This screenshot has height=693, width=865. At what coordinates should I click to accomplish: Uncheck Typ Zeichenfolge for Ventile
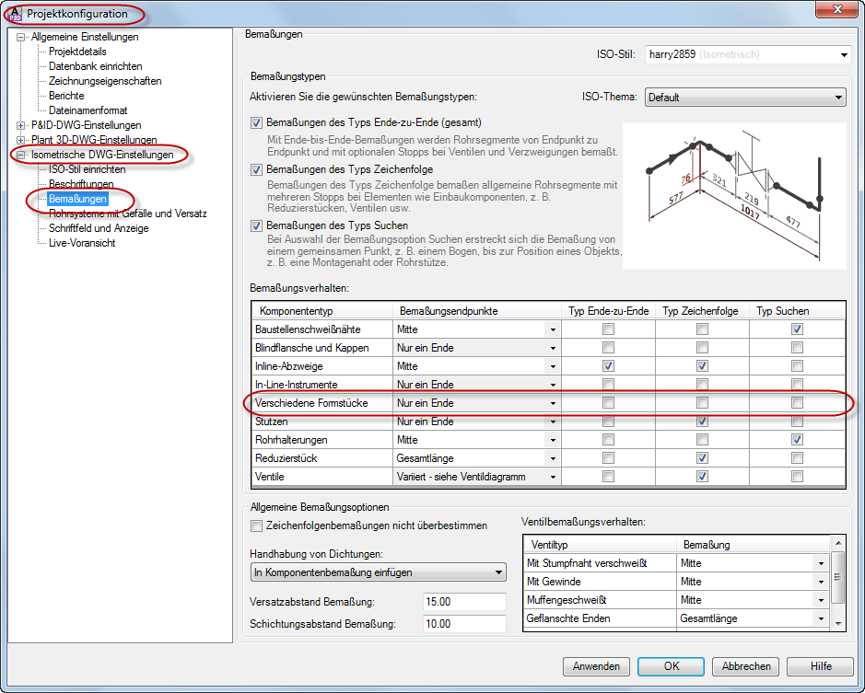click(x=702, y=477)
